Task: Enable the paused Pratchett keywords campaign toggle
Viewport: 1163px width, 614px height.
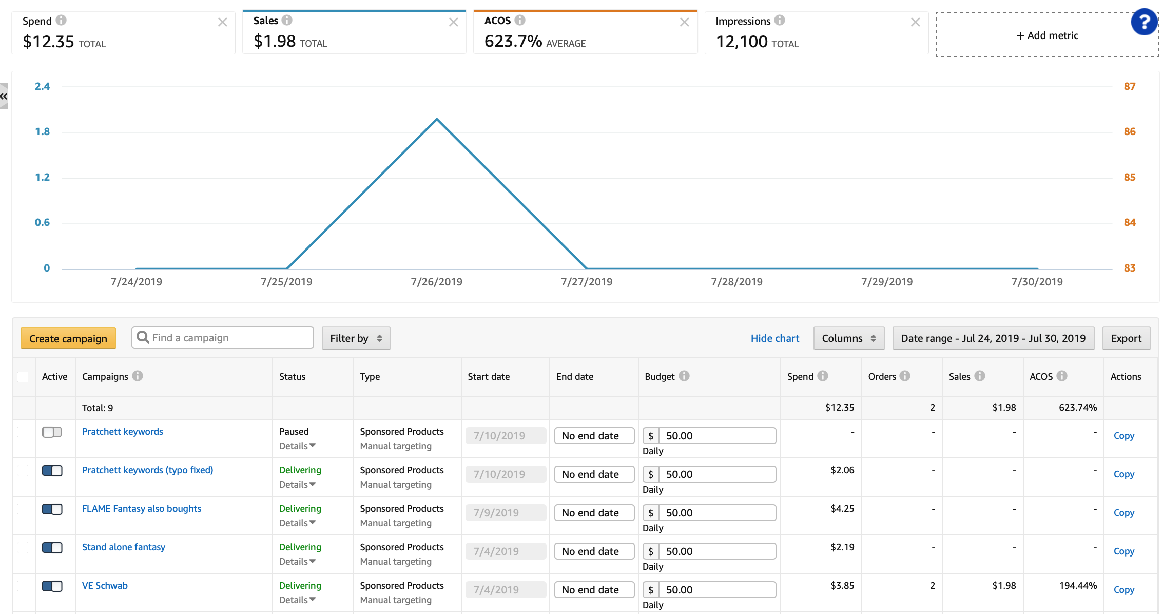Action: pos(52,432)
